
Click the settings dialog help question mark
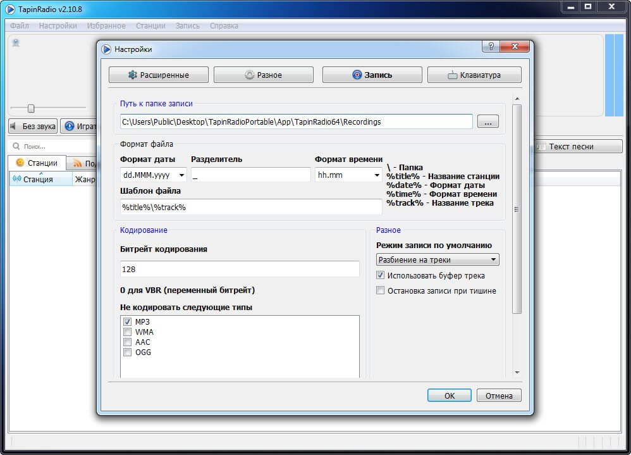pos(491,46)
